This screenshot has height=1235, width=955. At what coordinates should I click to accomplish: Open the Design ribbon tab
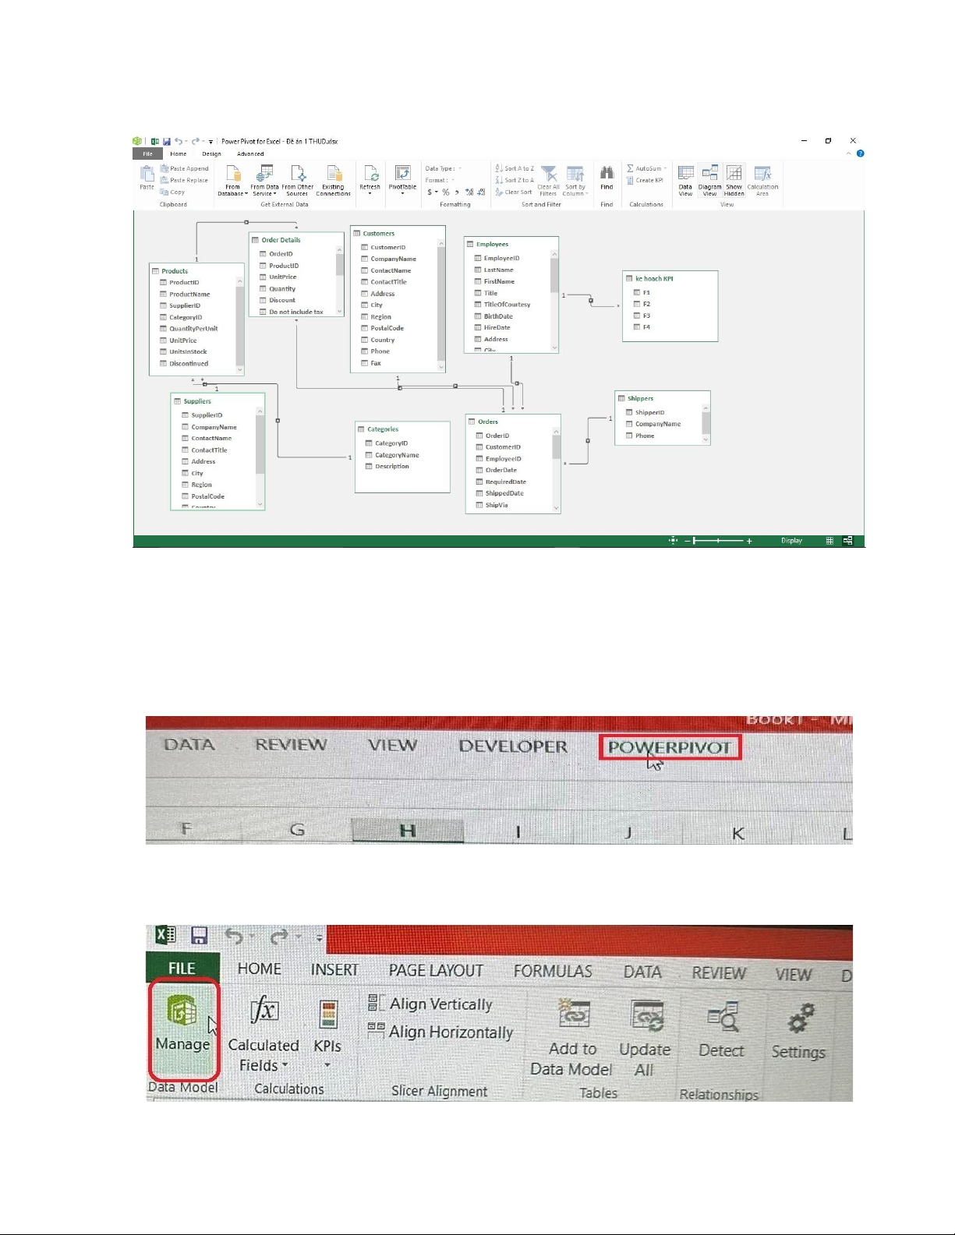(x=211, y=154)
